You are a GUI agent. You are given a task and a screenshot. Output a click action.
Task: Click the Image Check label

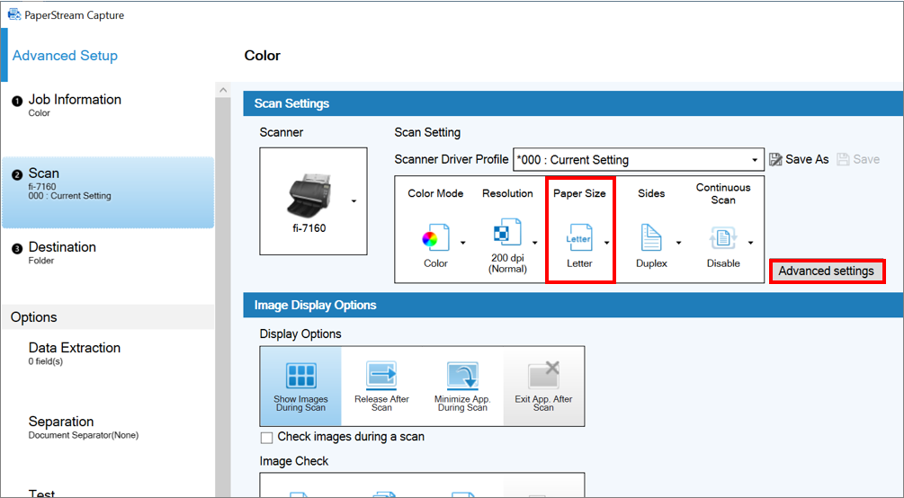pyautogui.click(x=293, y=461)
